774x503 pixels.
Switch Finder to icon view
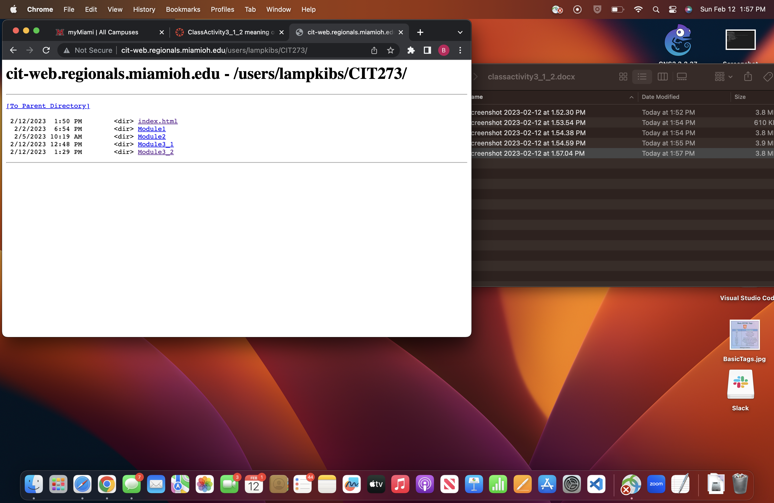pos(623,77)
